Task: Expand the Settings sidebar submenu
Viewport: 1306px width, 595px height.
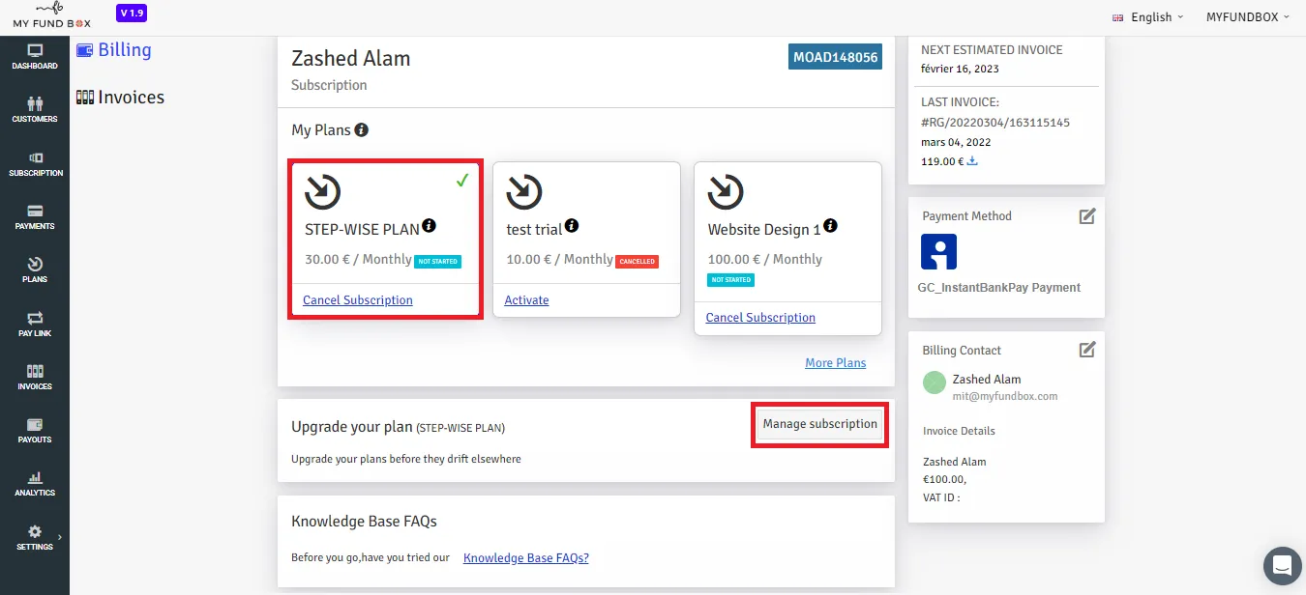Action: click(x=35, y=537)
